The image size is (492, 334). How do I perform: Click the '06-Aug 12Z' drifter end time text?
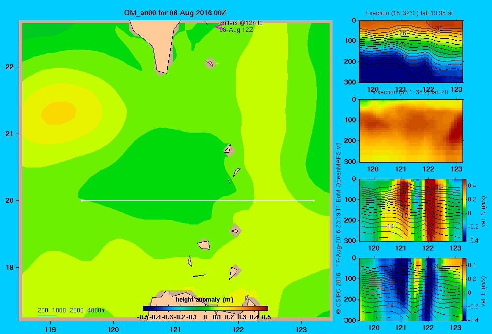(236, 30)
